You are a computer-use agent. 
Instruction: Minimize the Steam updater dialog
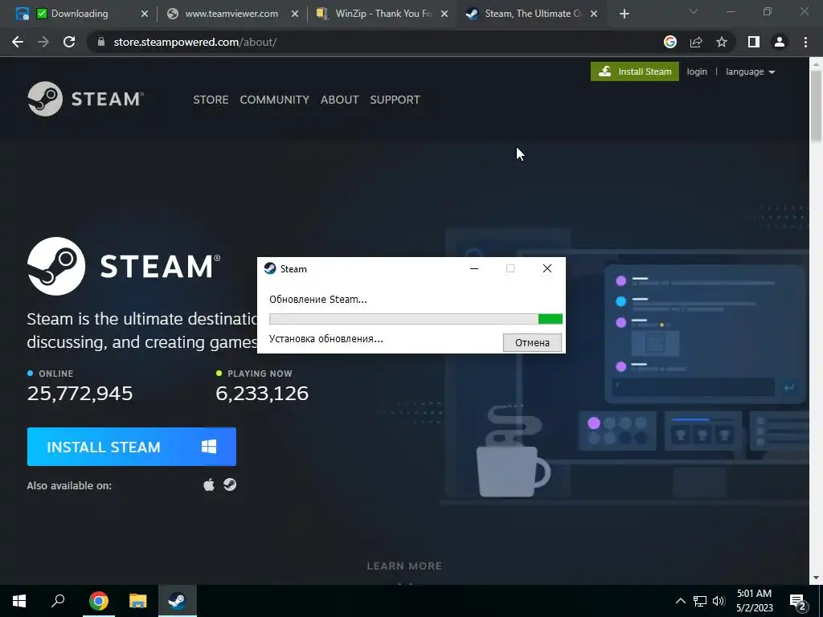pyautogui.click(x=474, y=268)
